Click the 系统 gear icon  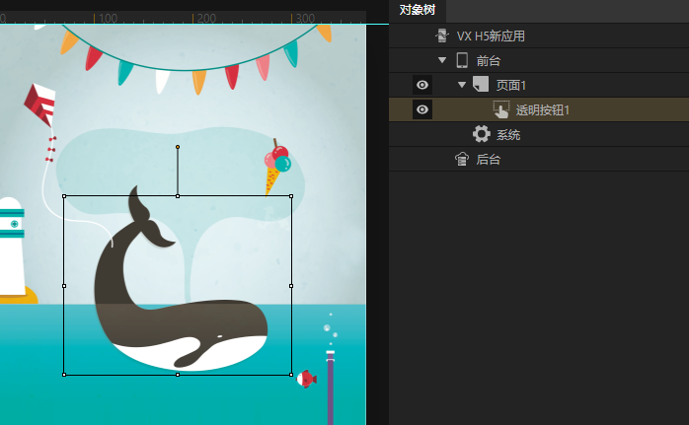tap(481, 134)
